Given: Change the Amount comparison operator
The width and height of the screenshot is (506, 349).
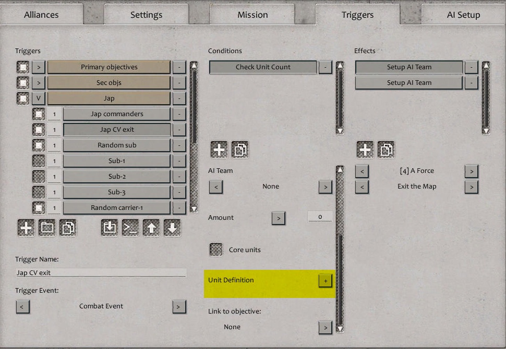Looking at the screenshot, I should click(x=279, y=218).
